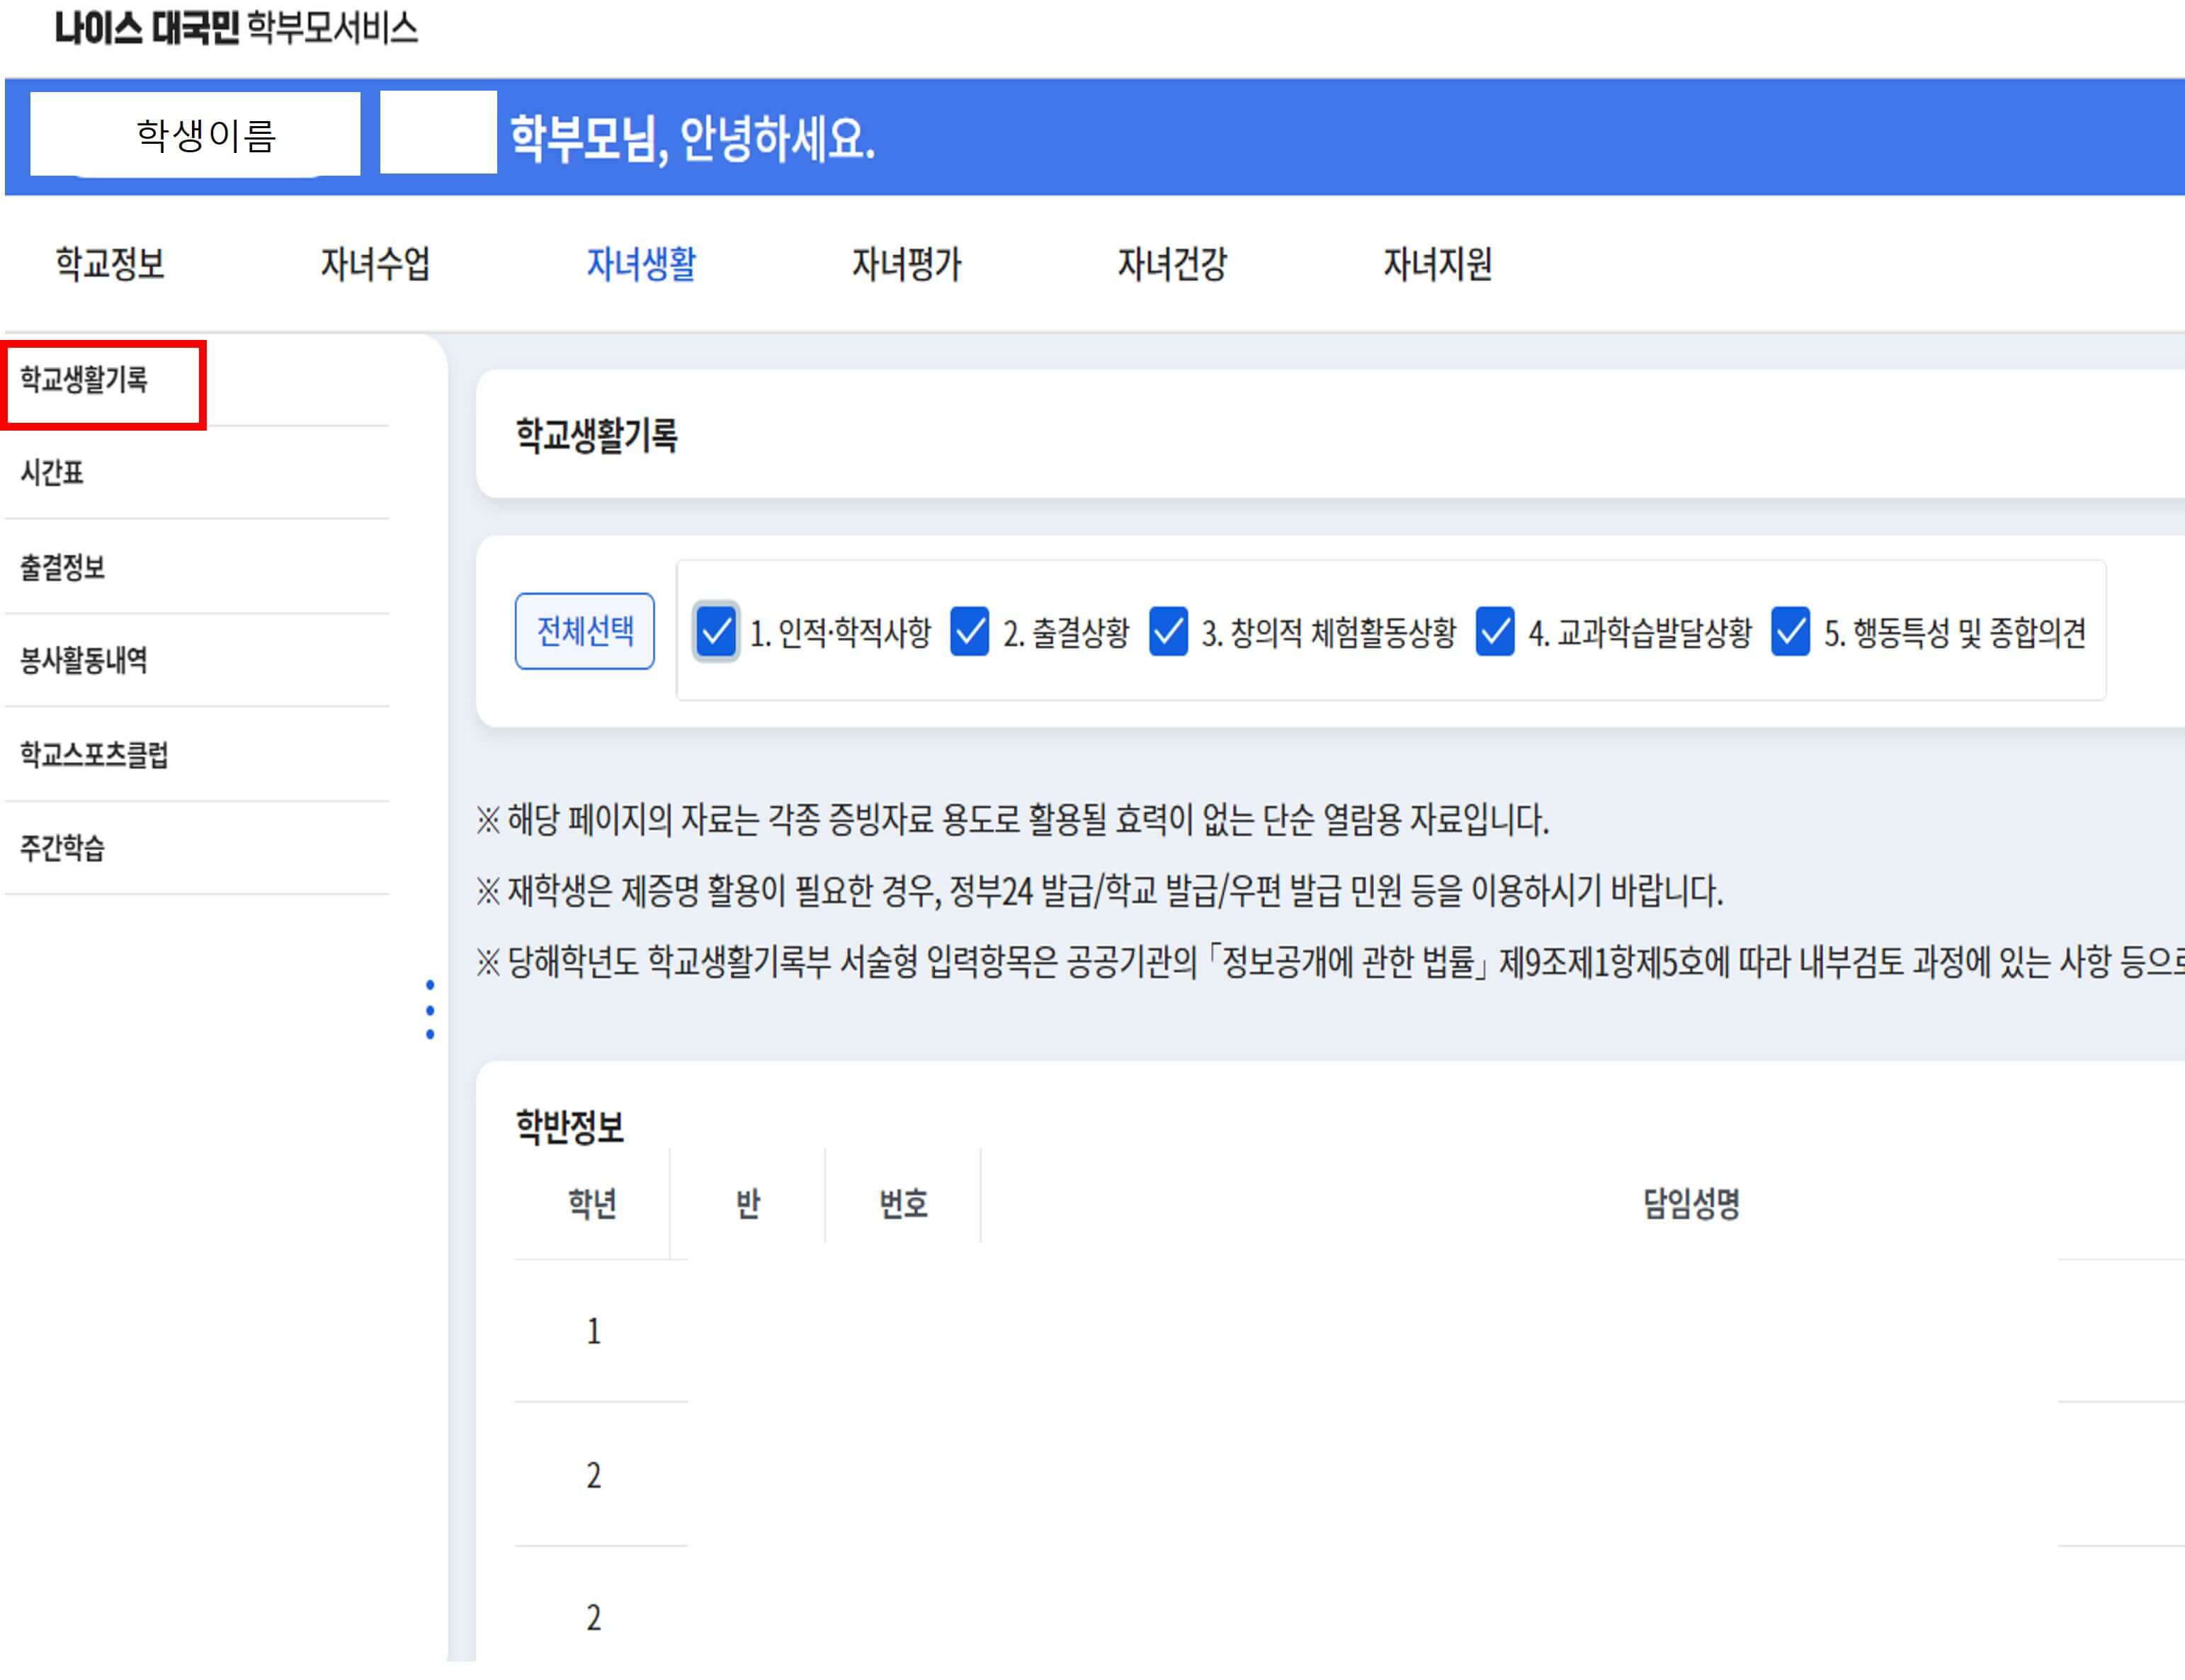
Task: Open 시간표 from the sidebar
Action: pyautogui.click(x=52, y=472)
